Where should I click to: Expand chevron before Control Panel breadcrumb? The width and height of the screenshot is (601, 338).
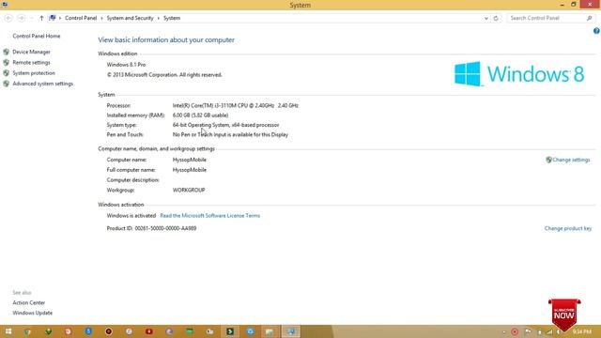[x=60, y=18]
